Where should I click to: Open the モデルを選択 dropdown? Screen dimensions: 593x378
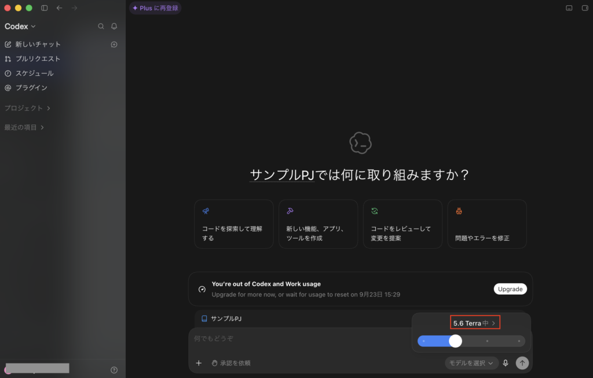pyautogui.click(x=471, y=363)
